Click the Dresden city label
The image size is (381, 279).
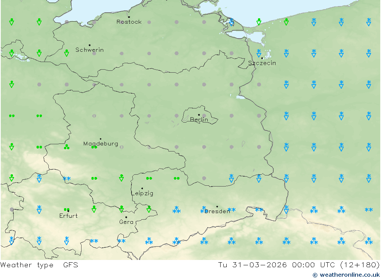[217, 211]
